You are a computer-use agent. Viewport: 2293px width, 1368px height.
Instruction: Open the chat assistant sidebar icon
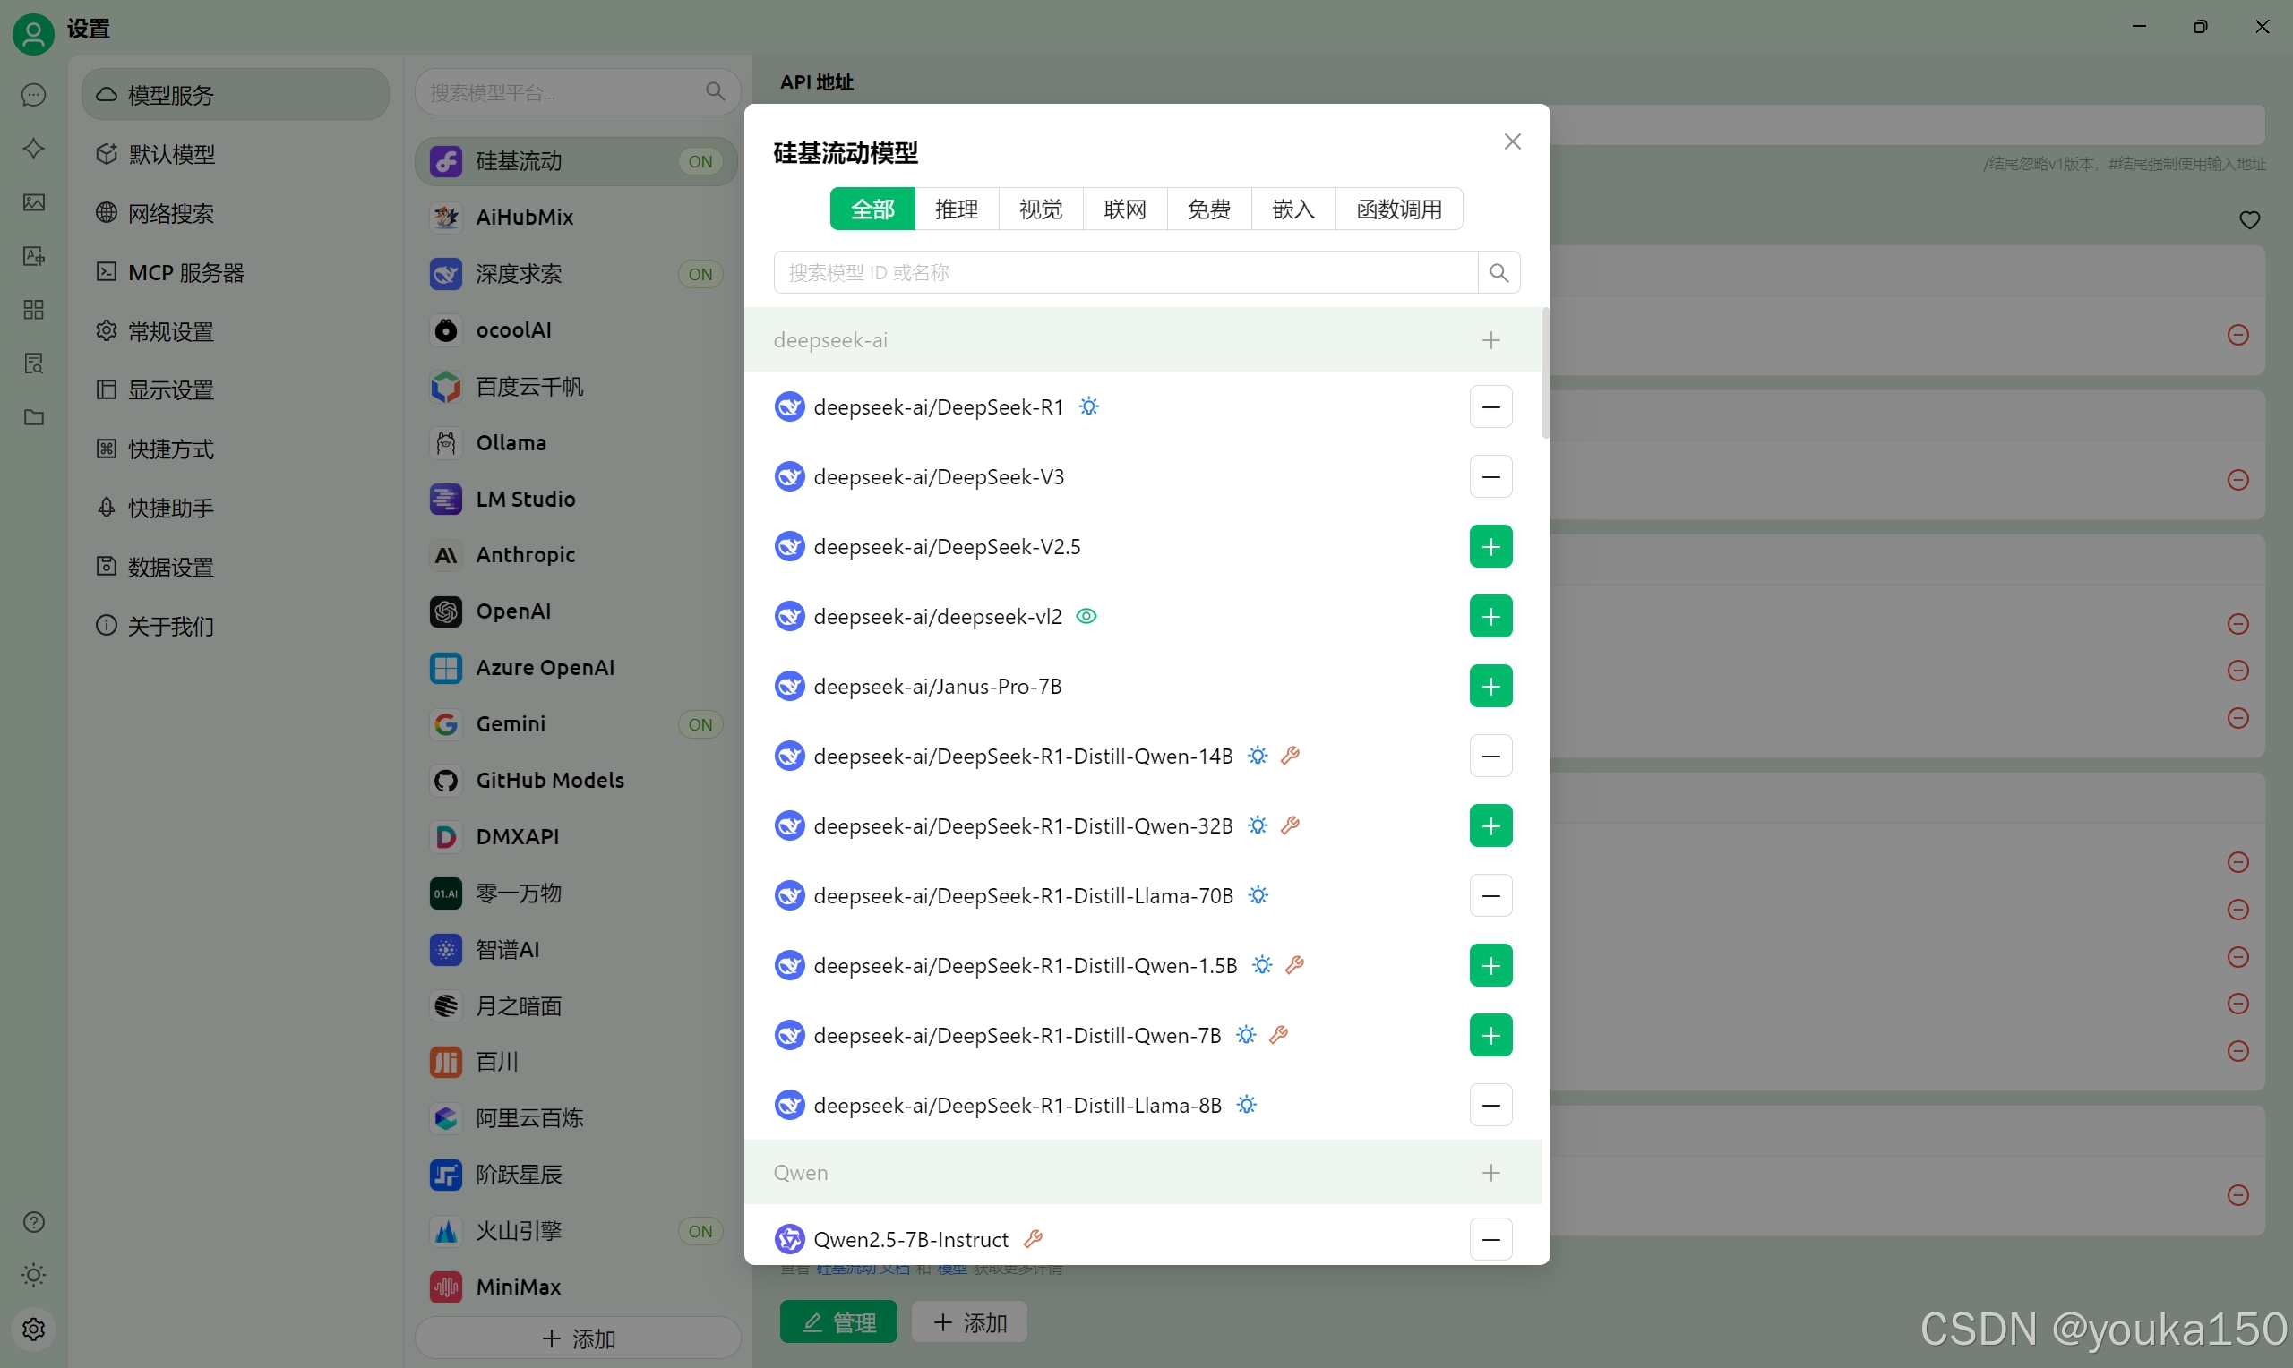(34, 95)
